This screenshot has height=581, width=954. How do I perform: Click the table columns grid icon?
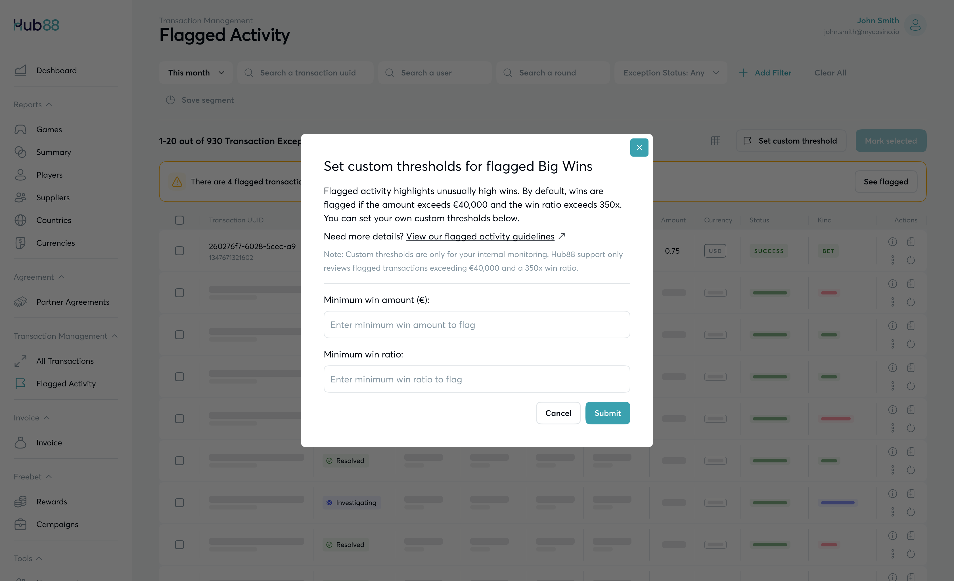click(x=715, y=141)
